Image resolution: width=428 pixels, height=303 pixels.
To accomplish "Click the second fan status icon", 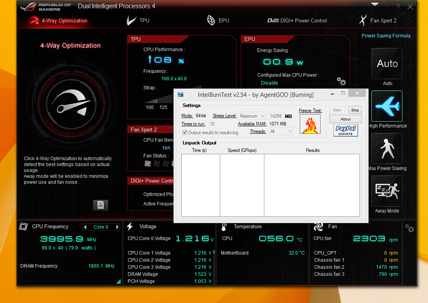I will click(x=157, y=164).
